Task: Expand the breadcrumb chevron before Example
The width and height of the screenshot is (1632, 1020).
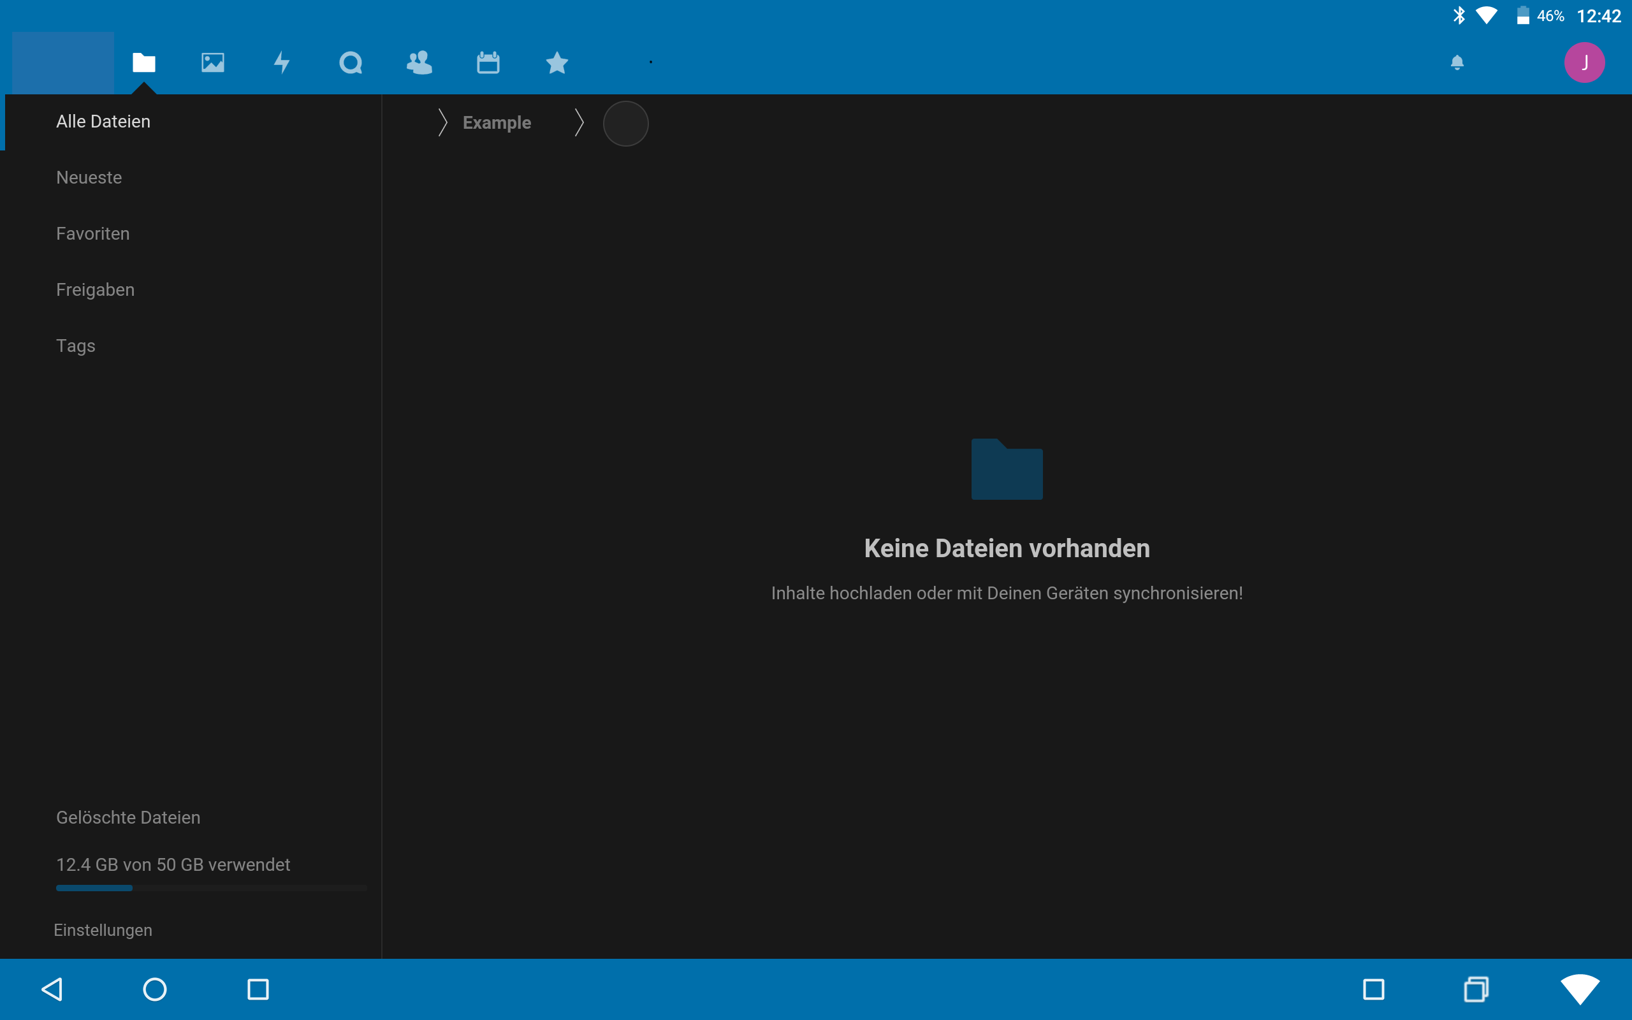Action: coord(442,122)
